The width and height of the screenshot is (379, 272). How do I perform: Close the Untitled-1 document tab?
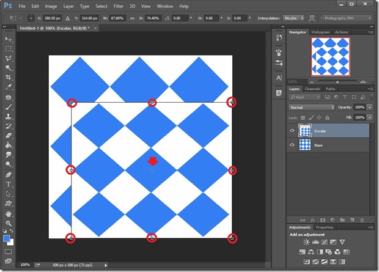pos(95,28)
